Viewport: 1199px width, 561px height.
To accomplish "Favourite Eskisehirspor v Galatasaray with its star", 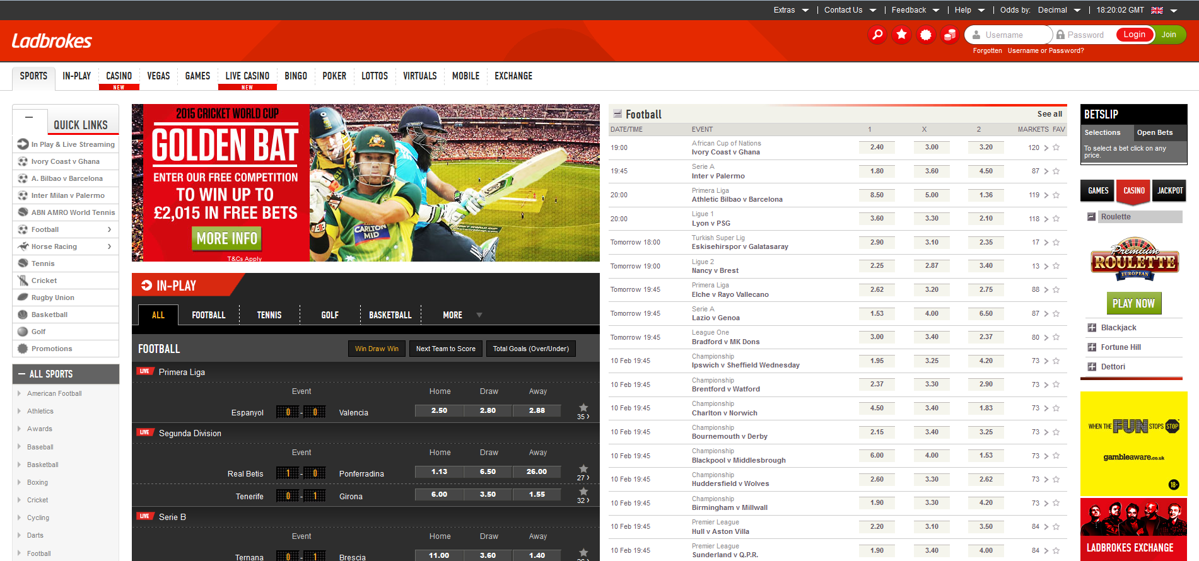I will click(x=1056, y=243).
